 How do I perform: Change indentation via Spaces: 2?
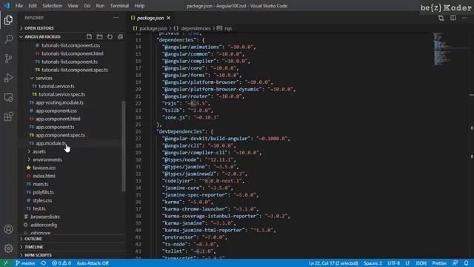[x=373, y=263]
